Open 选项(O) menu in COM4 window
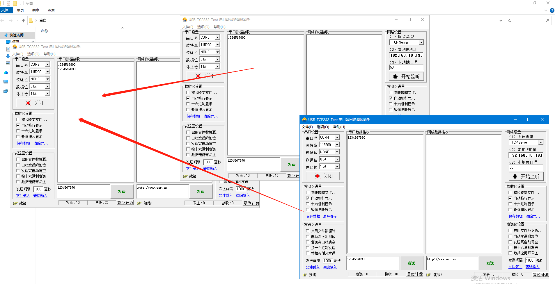This screenshot has height=284, width=555. pos(323,127)
